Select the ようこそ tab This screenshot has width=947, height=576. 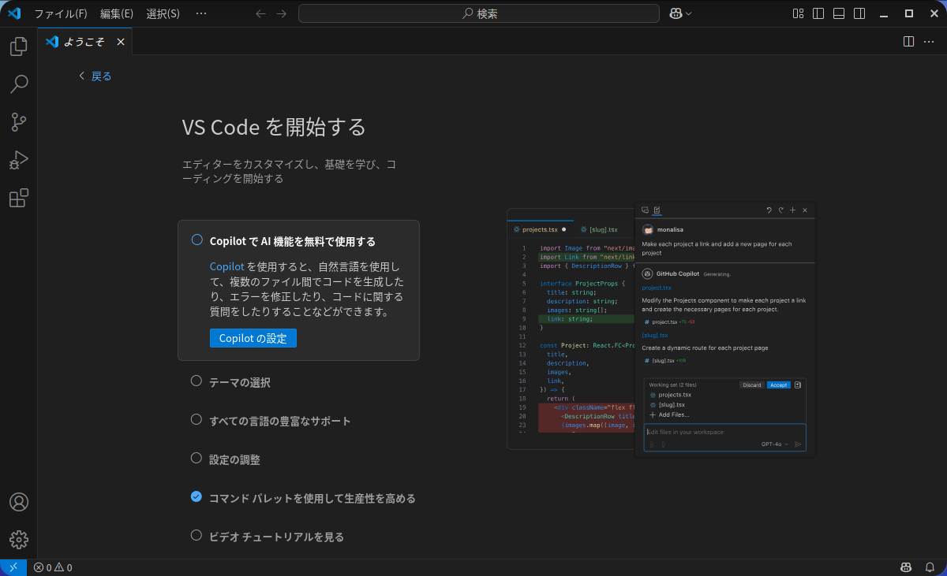click(x=83, y=41)
